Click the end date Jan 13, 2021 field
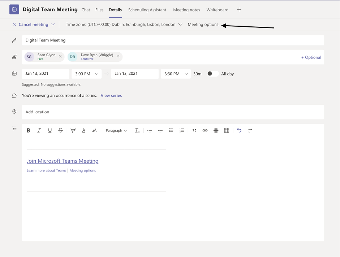 (x=135, y=74)
